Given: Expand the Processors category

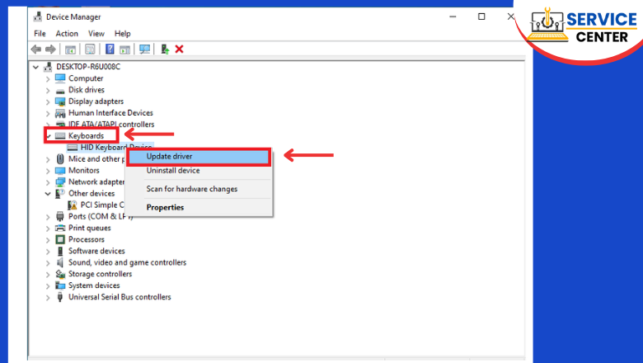Looking at the screenshot, I should coord(48,240).
